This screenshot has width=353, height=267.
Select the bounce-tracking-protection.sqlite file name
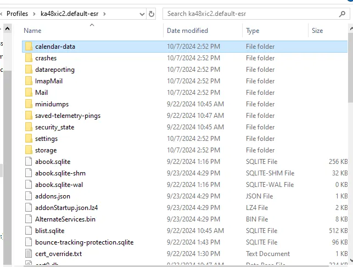point(85,242)
